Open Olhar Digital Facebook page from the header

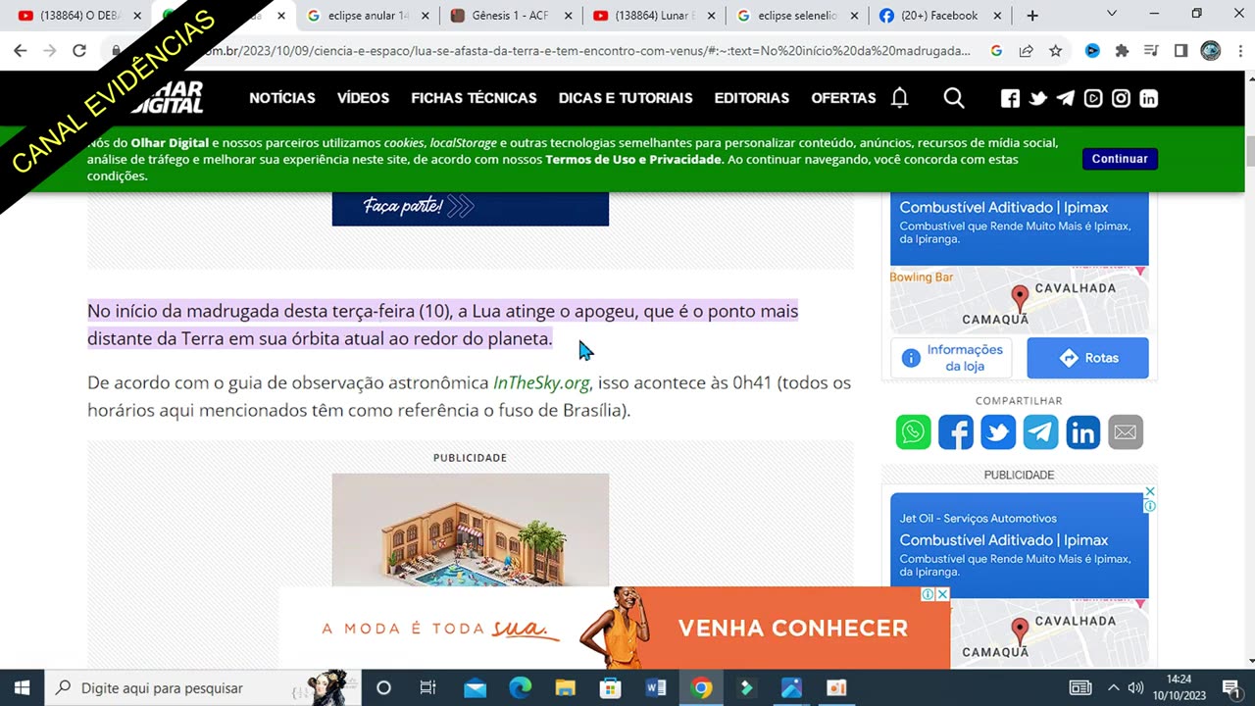tap(1010, 98)
